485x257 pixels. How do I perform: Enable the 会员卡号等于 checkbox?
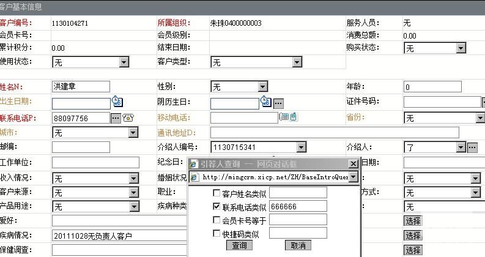pyautogui.click(x=216, y=220)
